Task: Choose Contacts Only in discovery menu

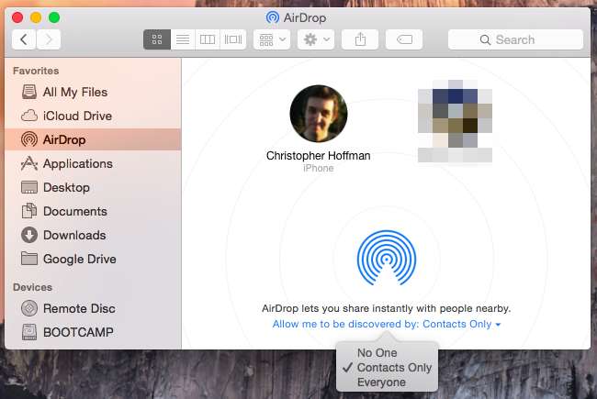Action: pyautogui.click(x=393, y=368)
